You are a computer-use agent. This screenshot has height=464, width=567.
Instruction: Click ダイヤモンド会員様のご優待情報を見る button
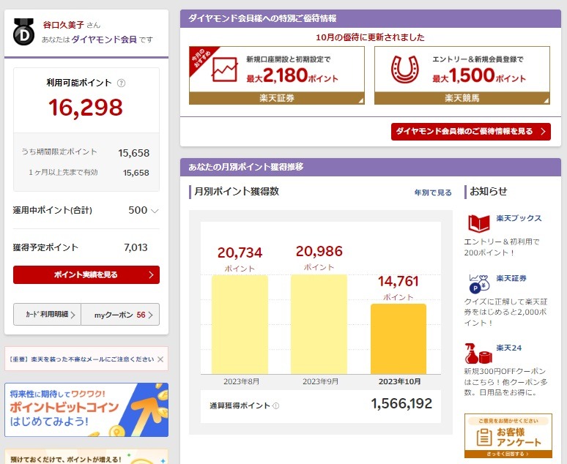tap(471, 132)
